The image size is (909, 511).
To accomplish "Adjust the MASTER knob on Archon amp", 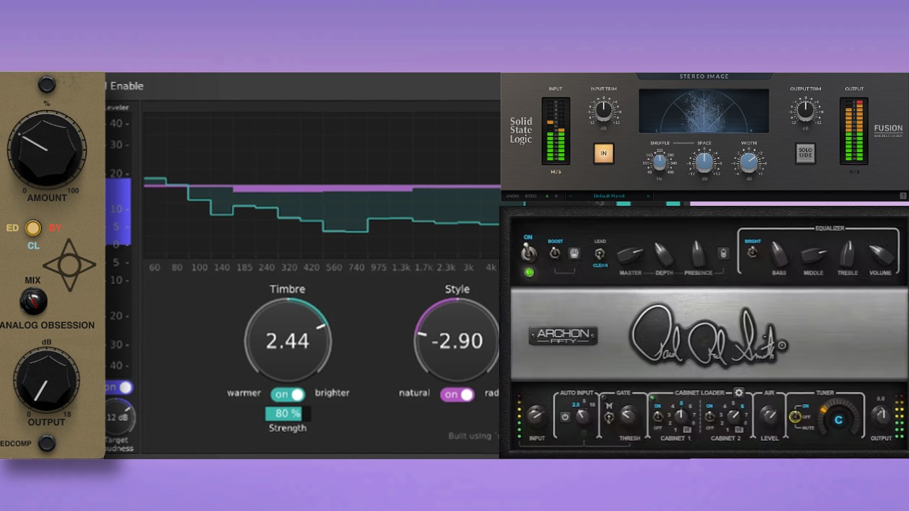I will [x=631, y=255].
